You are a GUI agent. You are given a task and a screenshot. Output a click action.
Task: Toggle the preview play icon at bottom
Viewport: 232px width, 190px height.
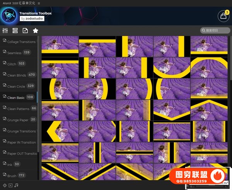coord(10,185)
